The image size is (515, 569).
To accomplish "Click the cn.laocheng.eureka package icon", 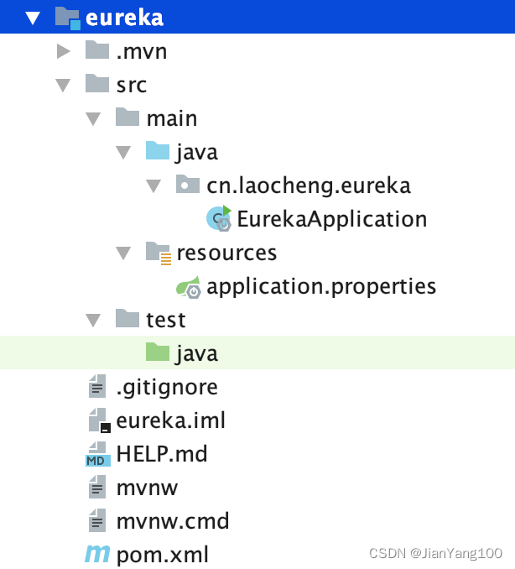I will [x=188, y=184].
